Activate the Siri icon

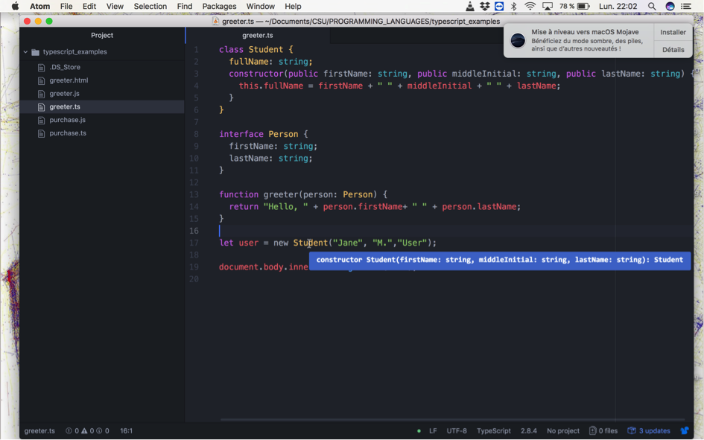pyautogui.click(x=670, y=6)
